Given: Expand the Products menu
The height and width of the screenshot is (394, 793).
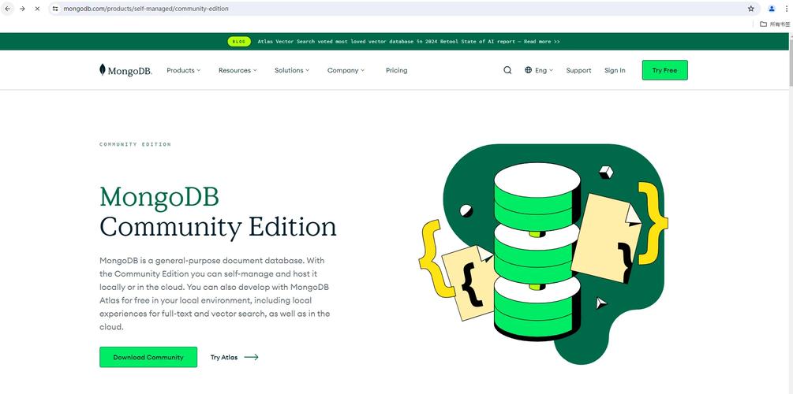Looking at the screenshot, I should click(184, 70).
